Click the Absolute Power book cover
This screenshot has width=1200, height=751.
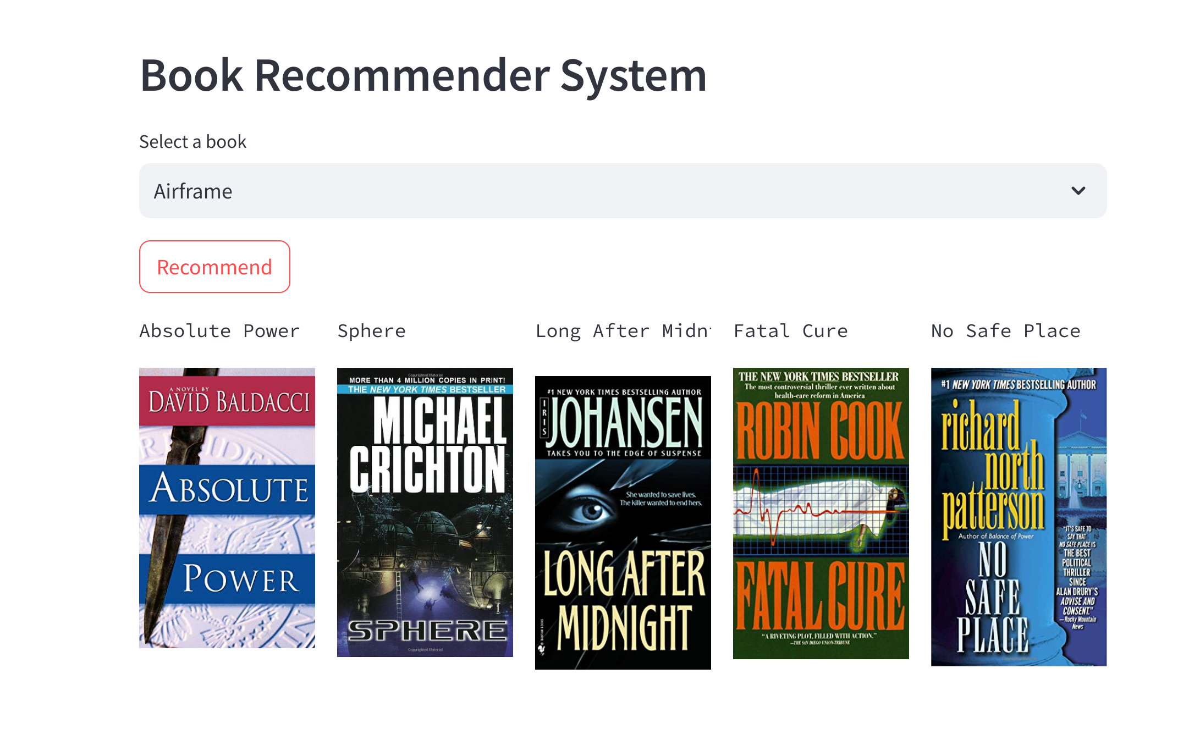pyautogui.click(x=227, y=507)
